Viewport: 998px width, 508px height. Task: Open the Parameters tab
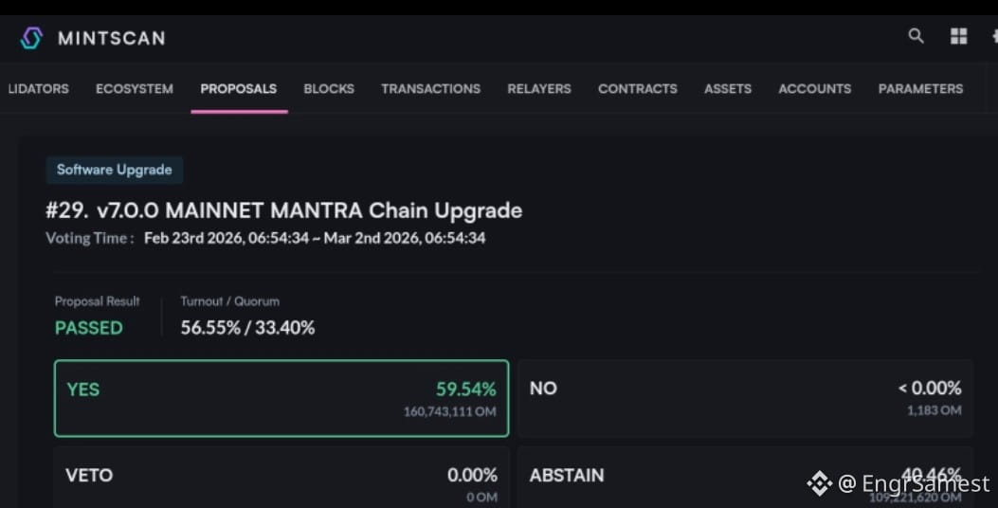point(920,89)
